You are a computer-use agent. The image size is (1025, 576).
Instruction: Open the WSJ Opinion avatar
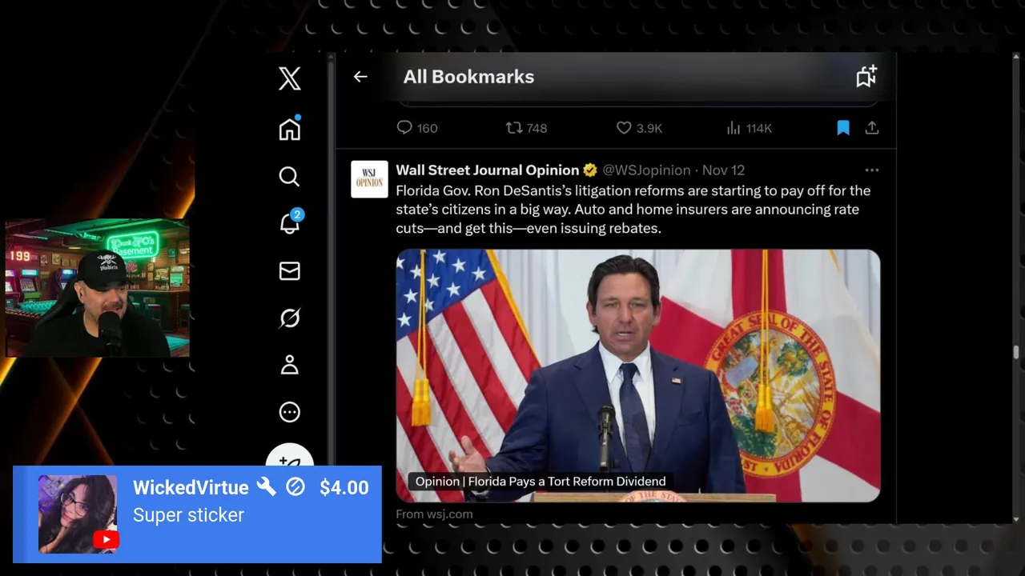coord(369,179)
